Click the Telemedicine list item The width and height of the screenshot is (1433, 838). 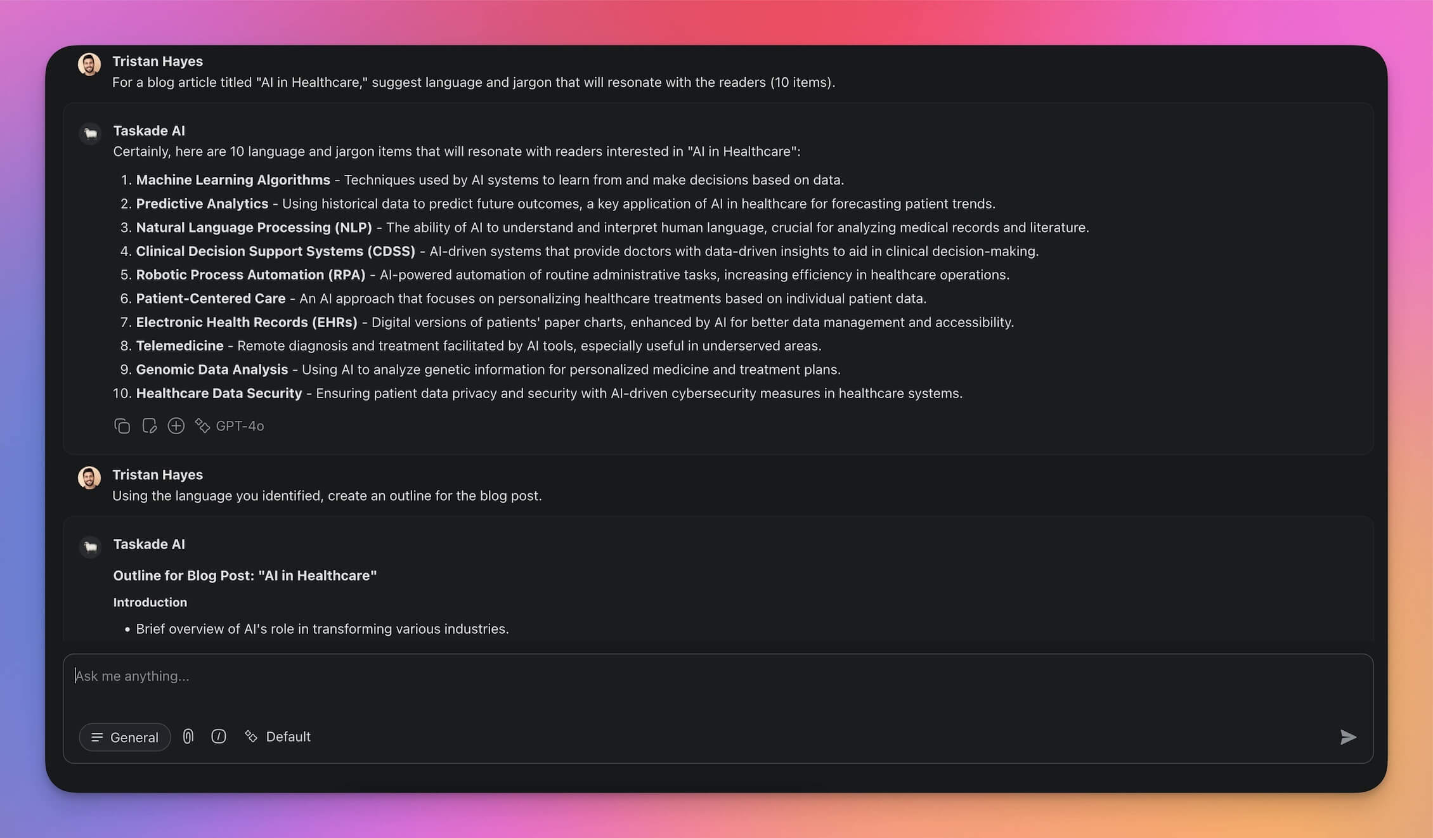click(x=179, y=346)
